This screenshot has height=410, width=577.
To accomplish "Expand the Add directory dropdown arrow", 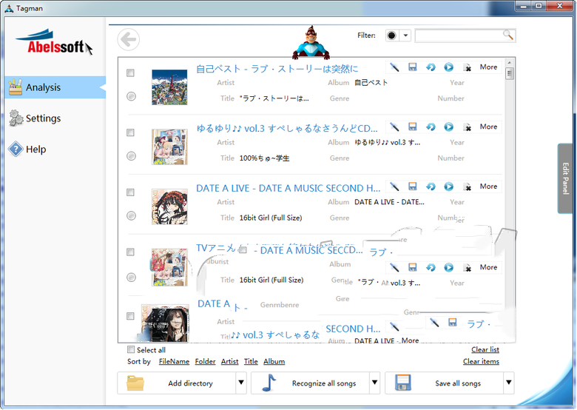I will (241, 383).
